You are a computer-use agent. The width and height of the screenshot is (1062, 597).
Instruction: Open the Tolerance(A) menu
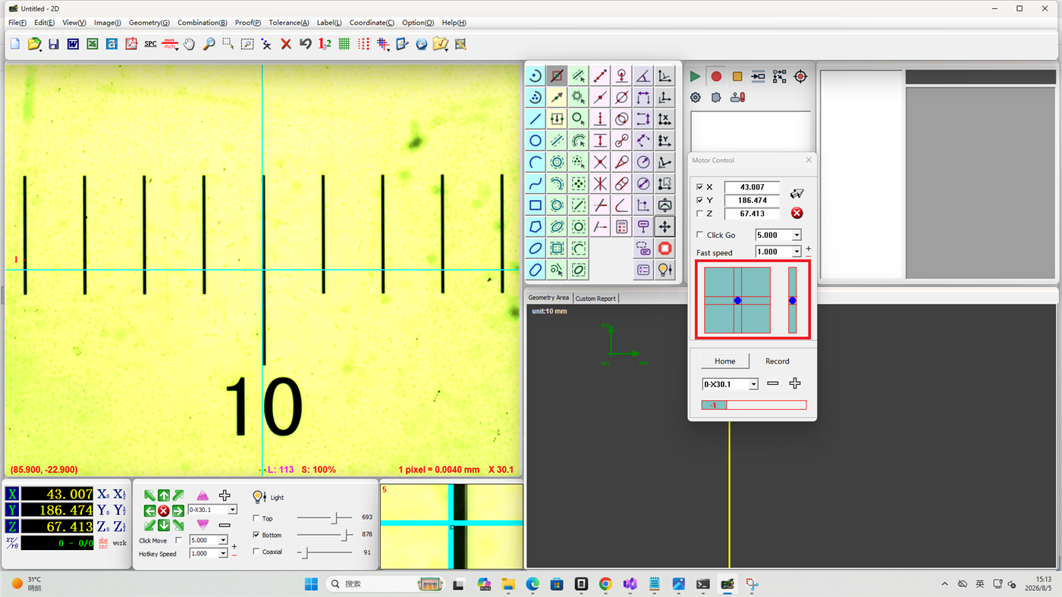(289, 23)
